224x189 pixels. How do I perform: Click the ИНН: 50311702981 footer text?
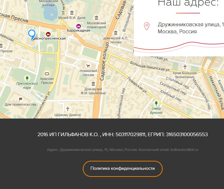124,135
